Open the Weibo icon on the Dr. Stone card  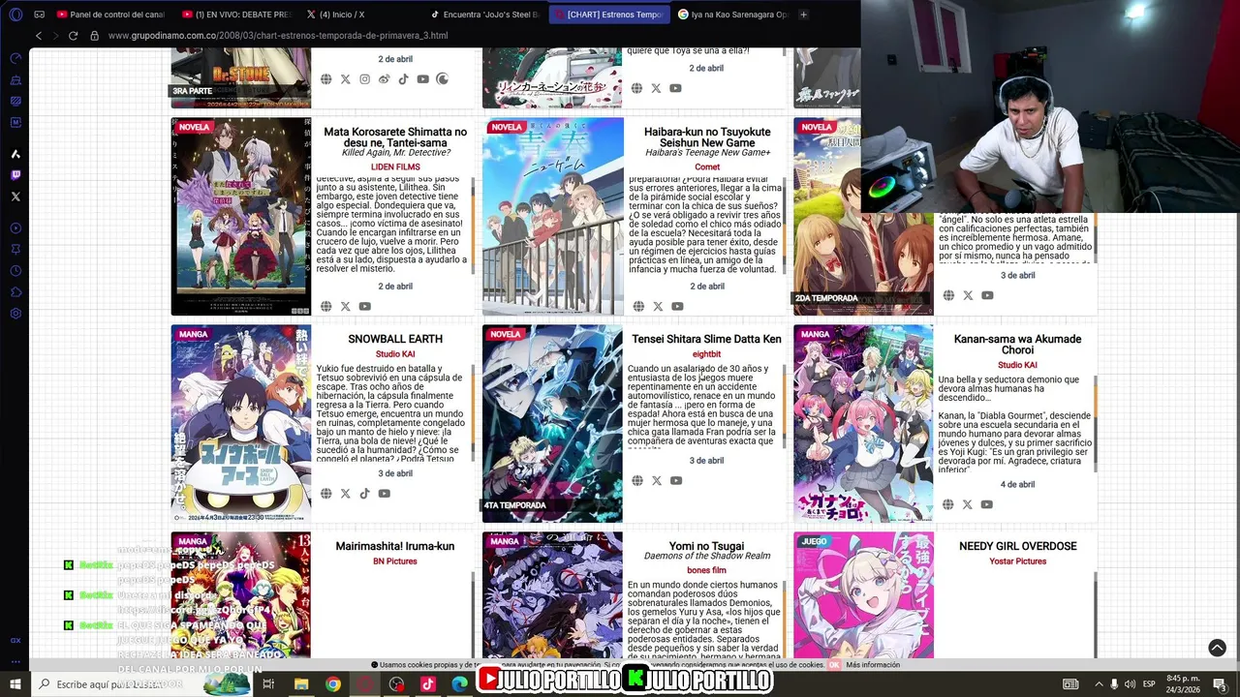(384, 79)
